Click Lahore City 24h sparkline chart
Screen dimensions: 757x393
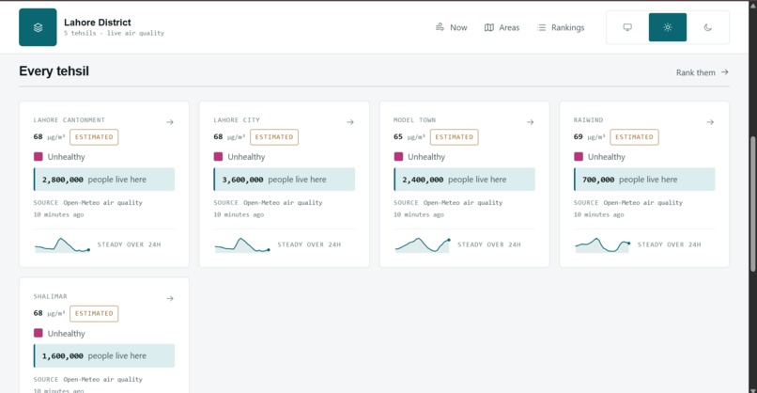(x=242, y=245)
